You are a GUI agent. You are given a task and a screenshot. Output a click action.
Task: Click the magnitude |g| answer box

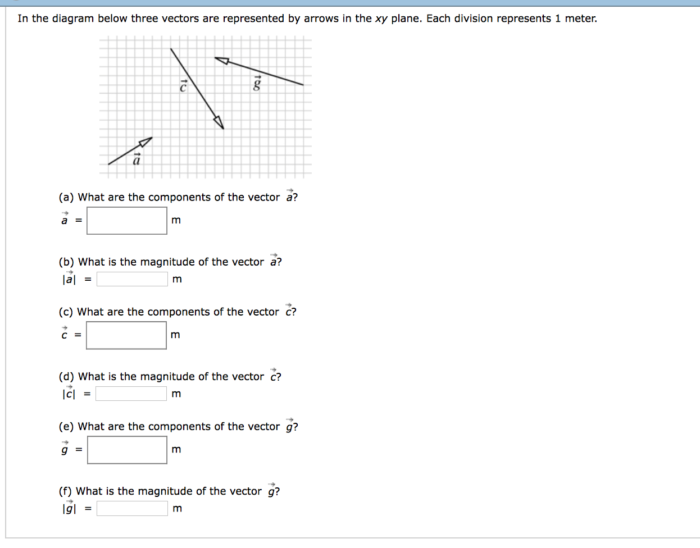[131, 508]
